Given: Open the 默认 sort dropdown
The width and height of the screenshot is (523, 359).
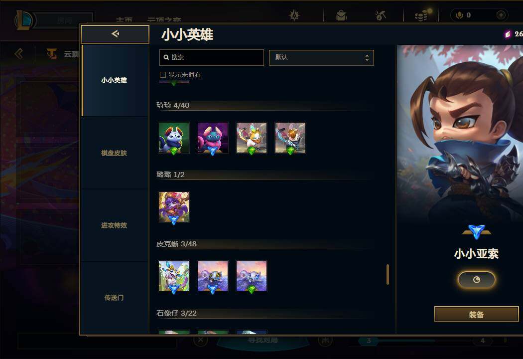Looking at the screenshot, I should [321, 57].
